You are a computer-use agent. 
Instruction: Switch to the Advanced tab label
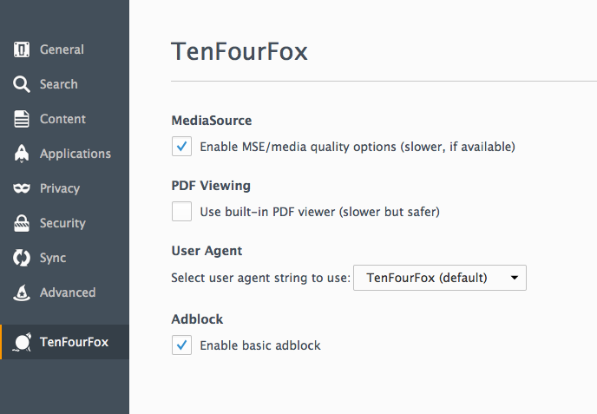coord(68,292)
